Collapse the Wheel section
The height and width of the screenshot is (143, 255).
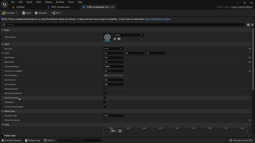pos(2,44)
